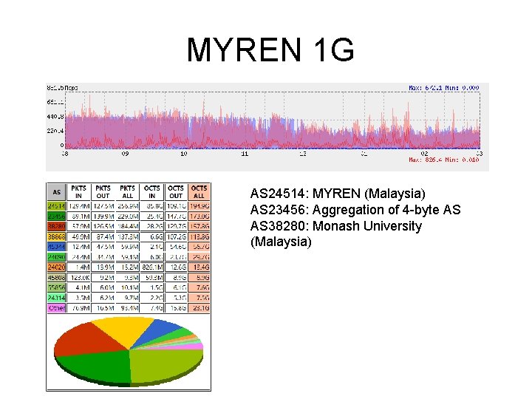The height and width of the screenshot is (399, 532).
Task: Click the pink Other AS cell
Action: 56,308
